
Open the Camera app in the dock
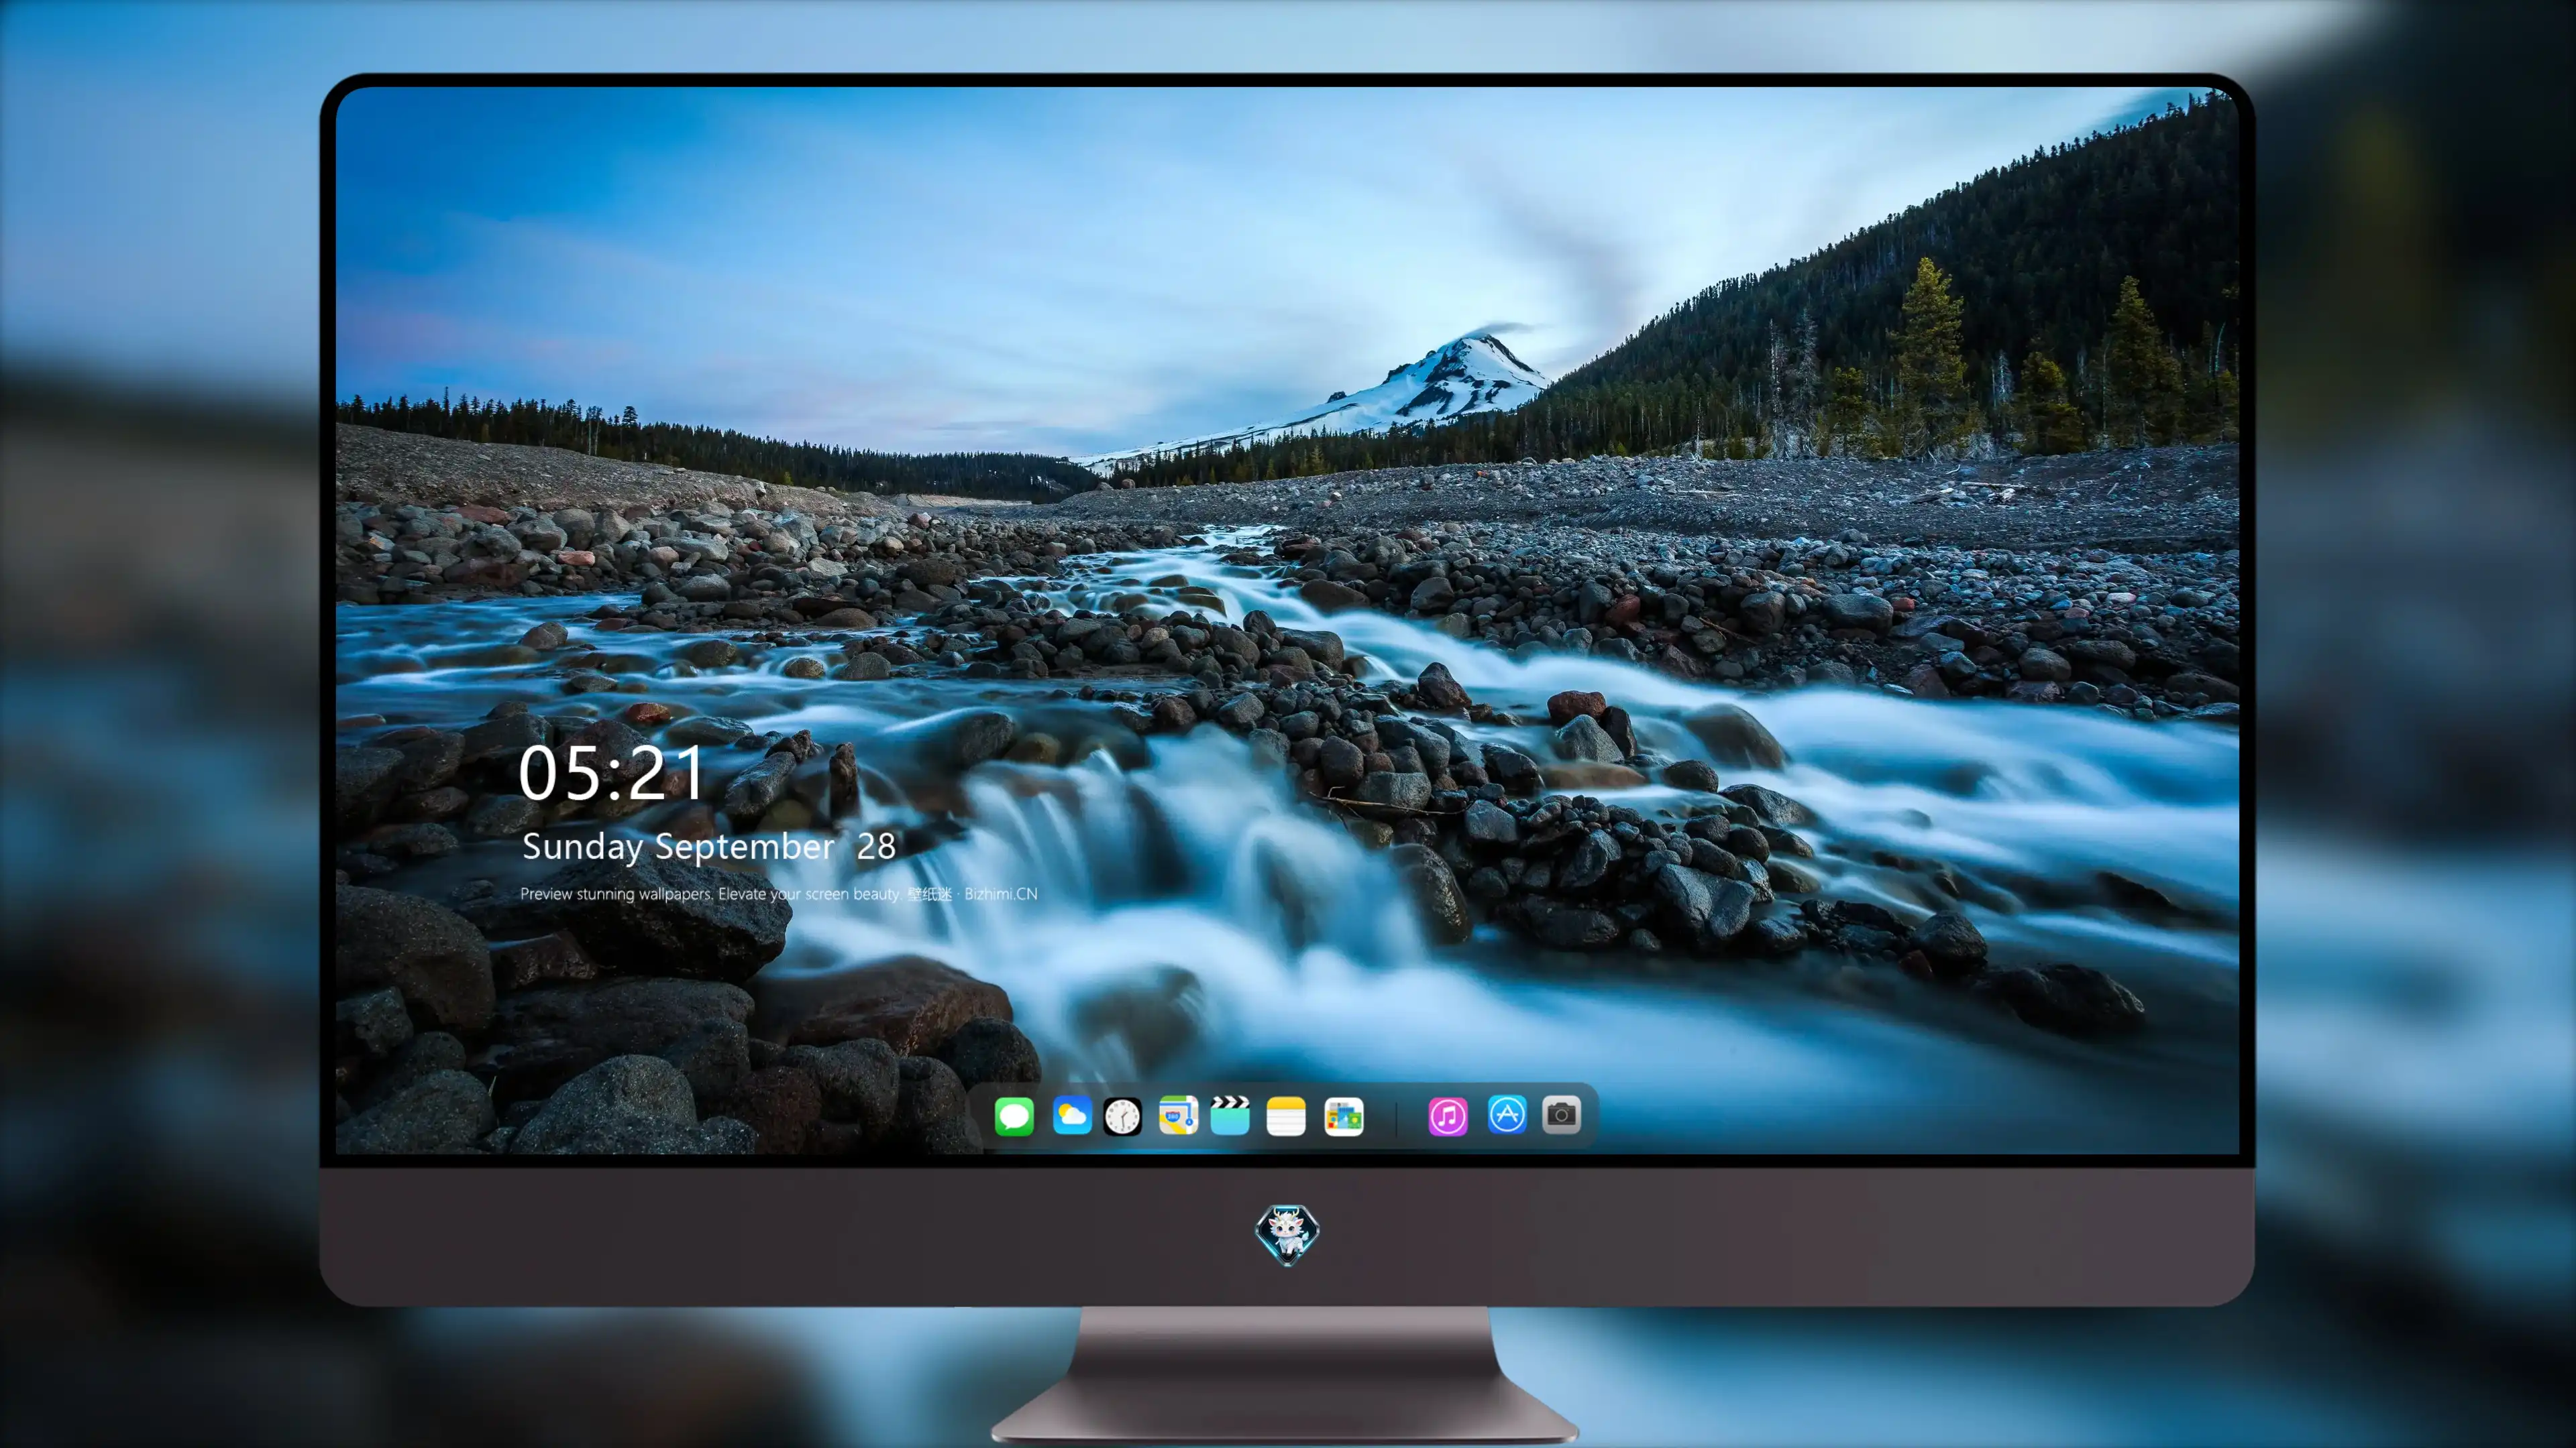tap(1561, 1114)
